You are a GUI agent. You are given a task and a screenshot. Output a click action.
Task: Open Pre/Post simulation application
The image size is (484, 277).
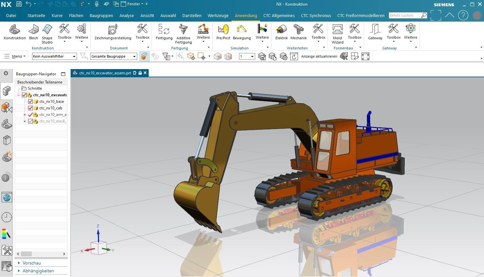[x=223, y=32]
